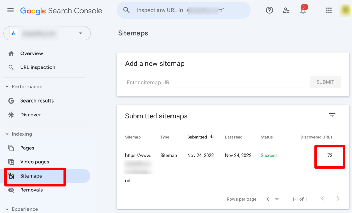The image size is (352, 213).
Task: Open users and settings icon
Action: (286, 10)
